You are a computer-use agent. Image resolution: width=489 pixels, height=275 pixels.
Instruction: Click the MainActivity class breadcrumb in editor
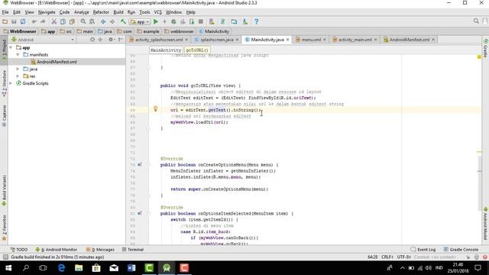click(166, 50)
